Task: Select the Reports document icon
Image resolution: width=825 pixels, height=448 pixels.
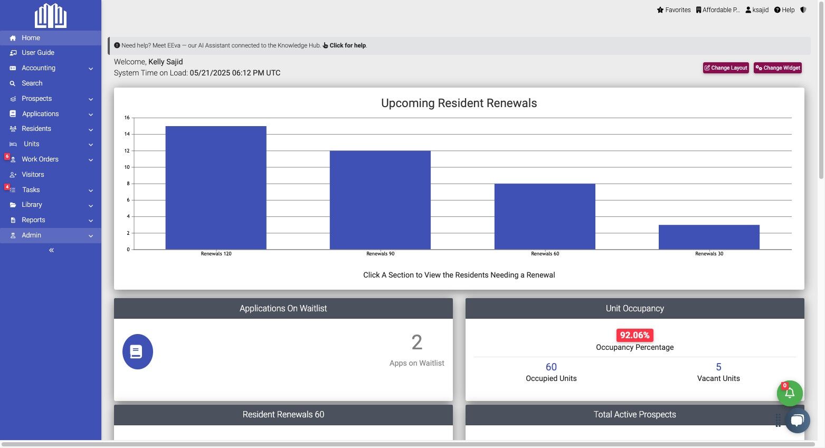Action: pyautogui.click(x=13, y=220)
